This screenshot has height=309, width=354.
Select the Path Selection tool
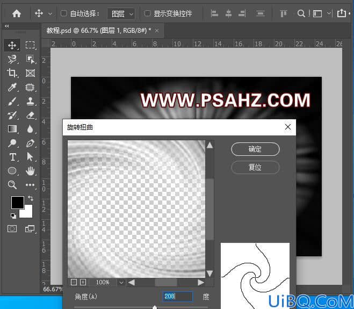coord(30,156)
